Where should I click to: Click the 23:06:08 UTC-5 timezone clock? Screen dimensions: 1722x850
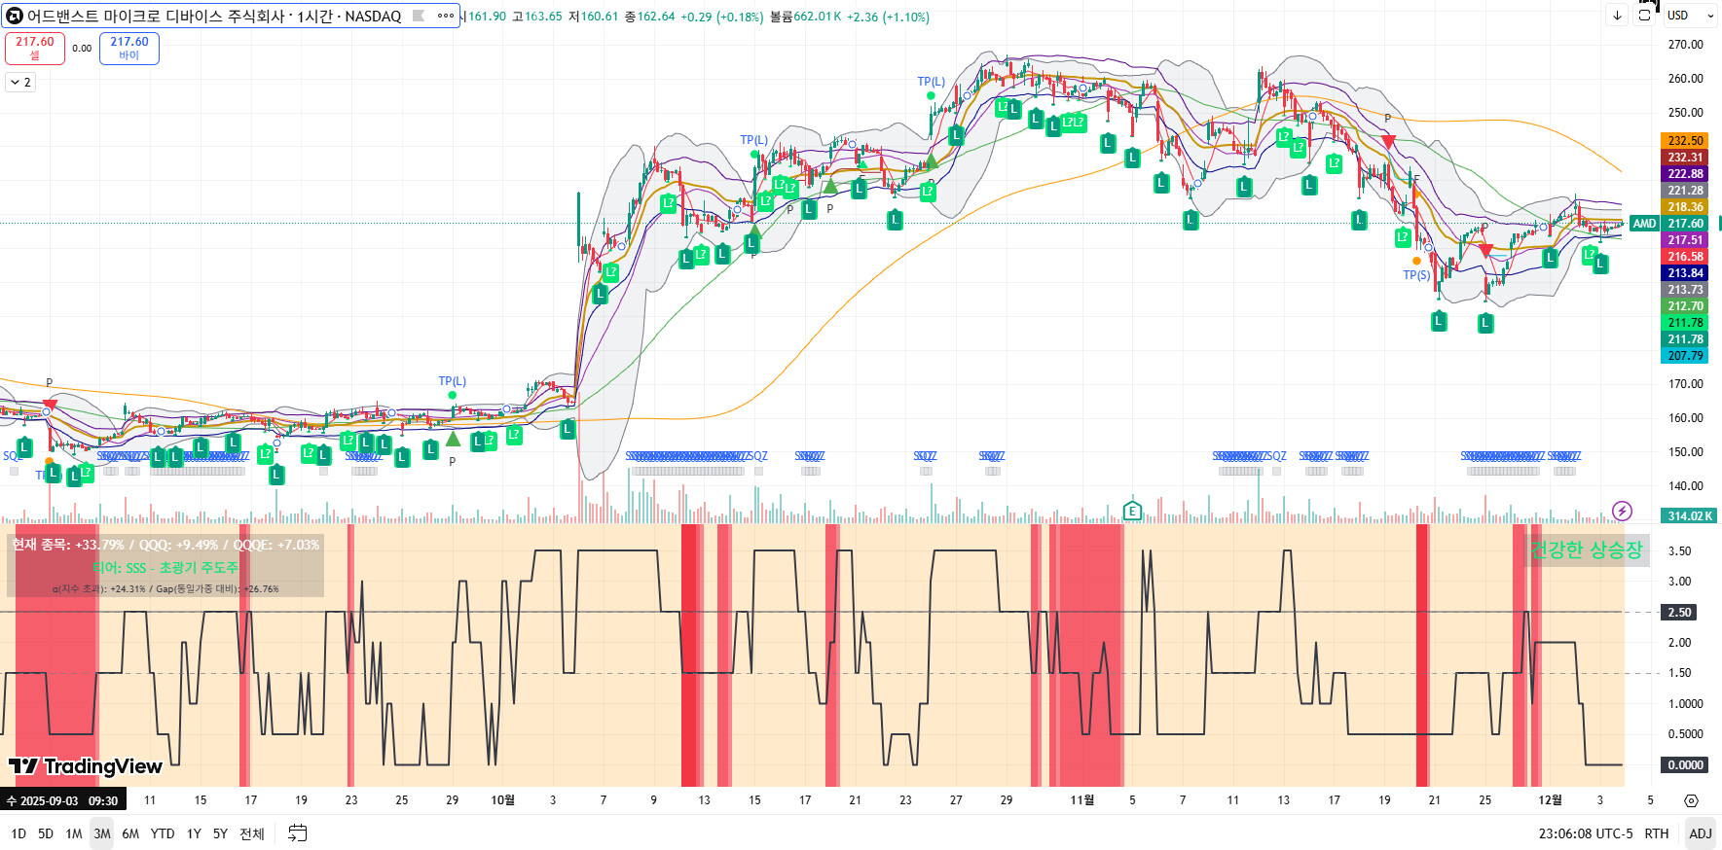point(1586,833)
